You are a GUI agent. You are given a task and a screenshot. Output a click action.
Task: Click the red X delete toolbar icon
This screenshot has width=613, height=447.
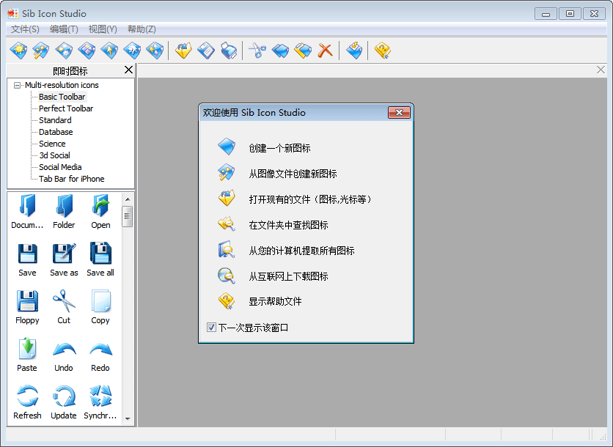pyautogui.click(x=325, y=51)
